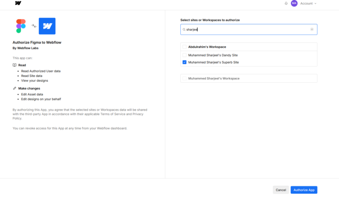Focus the sites search input field
339x197 pixels.
tap(249, 29)
